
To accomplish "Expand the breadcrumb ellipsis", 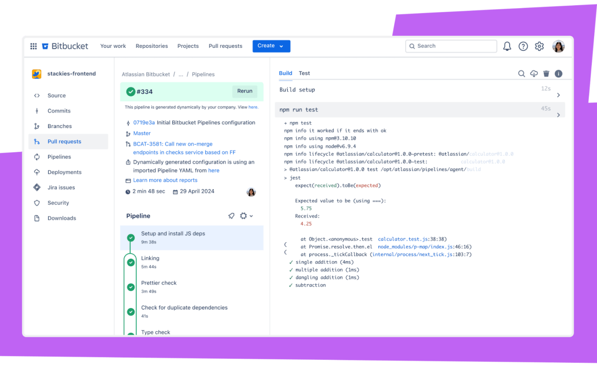I will pyautogui.click(x=181, y=74).
